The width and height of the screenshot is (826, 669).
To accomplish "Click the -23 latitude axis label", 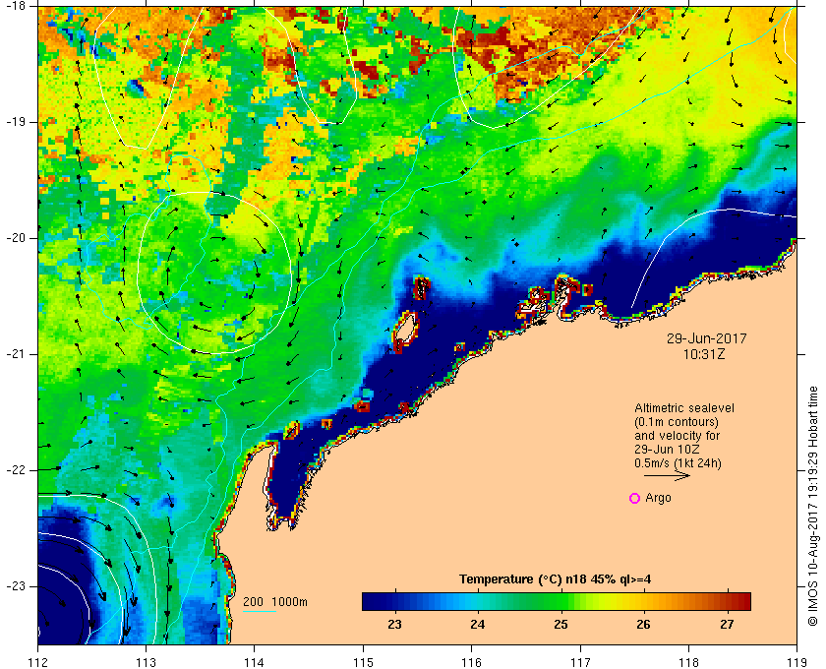I will point(16,585).
